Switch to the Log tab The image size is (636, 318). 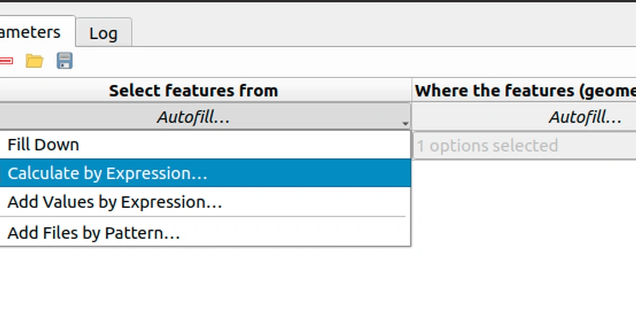104,33
